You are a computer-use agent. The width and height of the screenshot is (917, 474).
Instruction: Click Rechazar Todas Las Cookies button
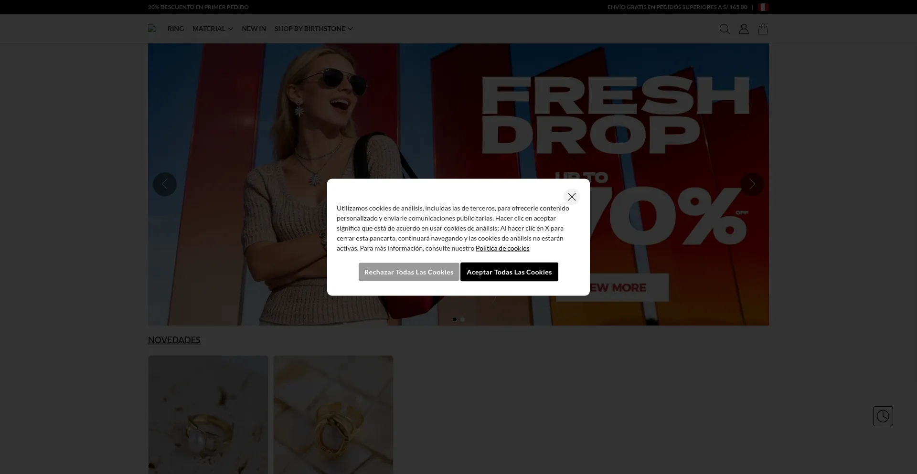click(x=409, y=272)
